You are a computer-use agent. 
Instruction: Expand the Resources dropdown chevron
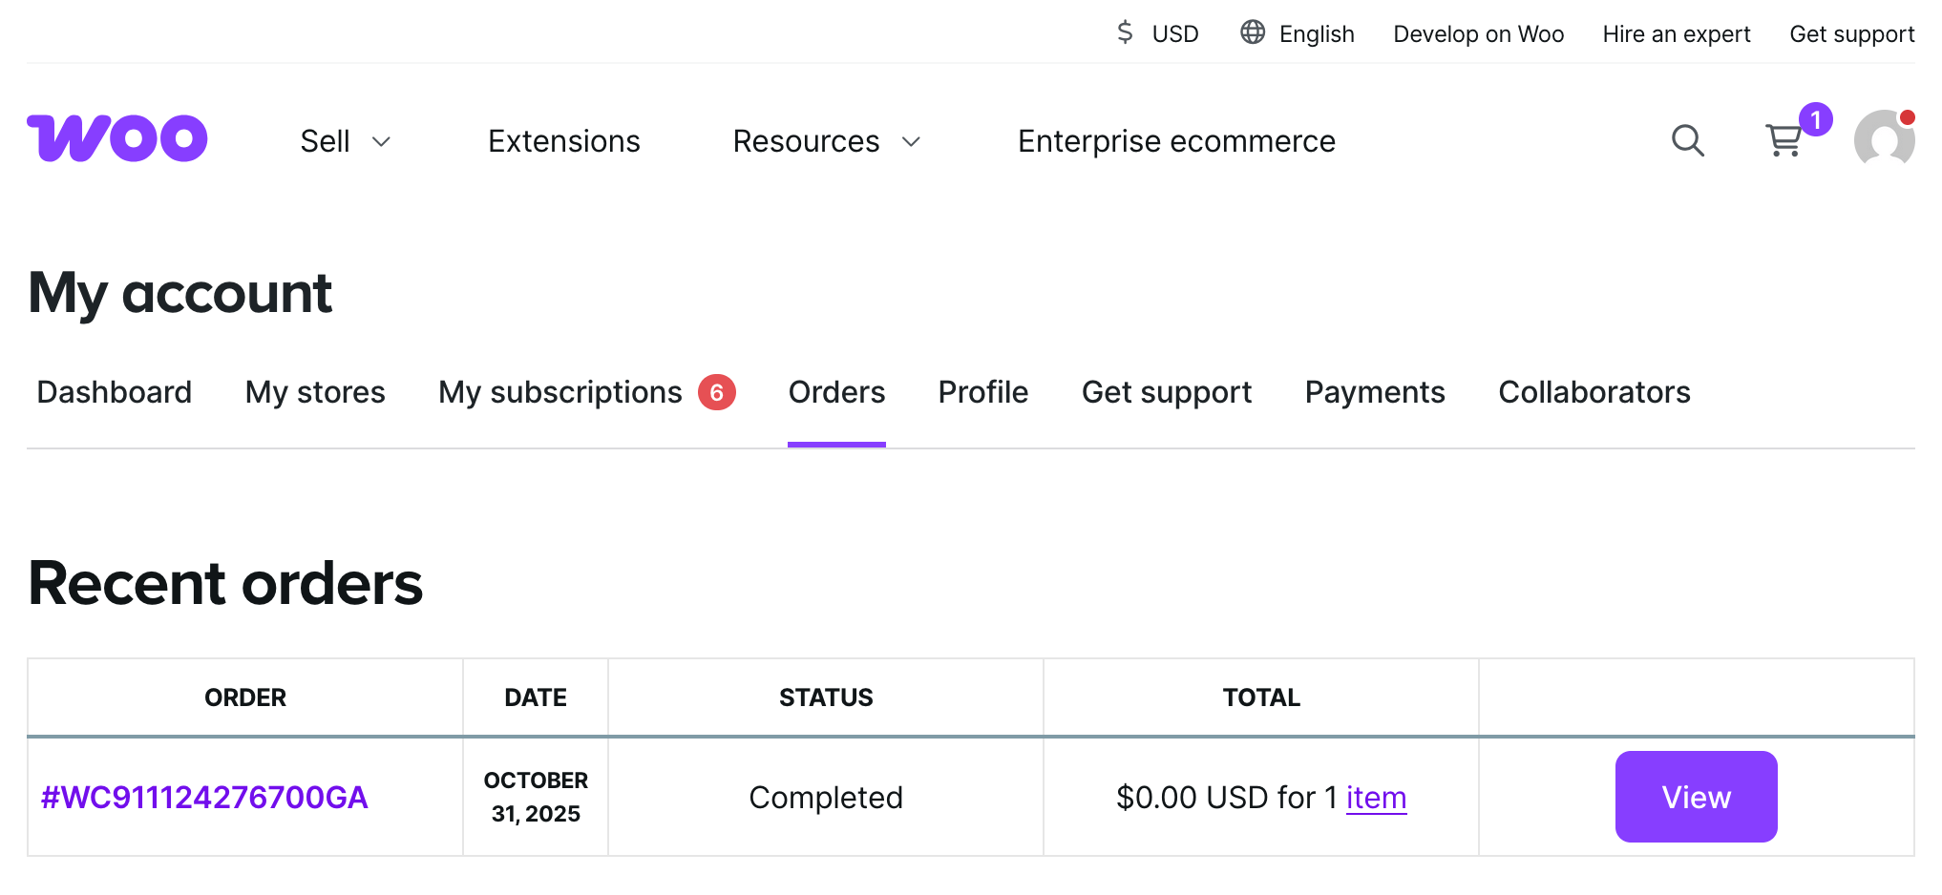(x=911, y=142)
